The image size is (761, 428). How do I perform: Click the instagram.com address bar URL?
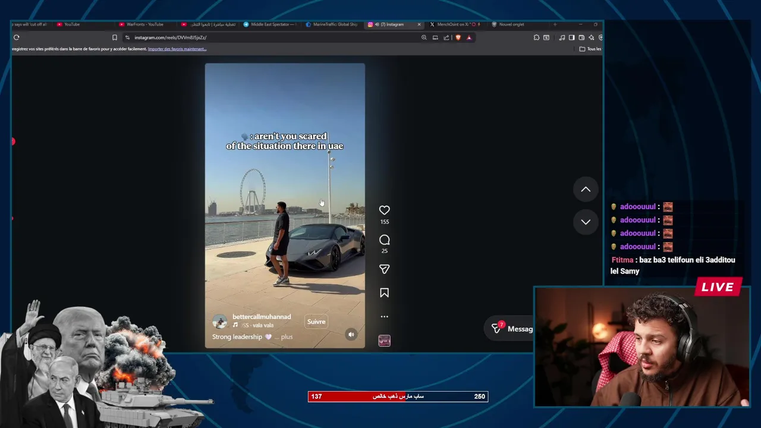(170, 37)
